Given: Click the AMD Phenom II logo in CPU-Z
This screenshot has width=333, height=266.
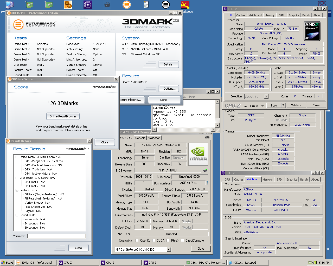Looking at the screenshot, I should tap(312, 31).
